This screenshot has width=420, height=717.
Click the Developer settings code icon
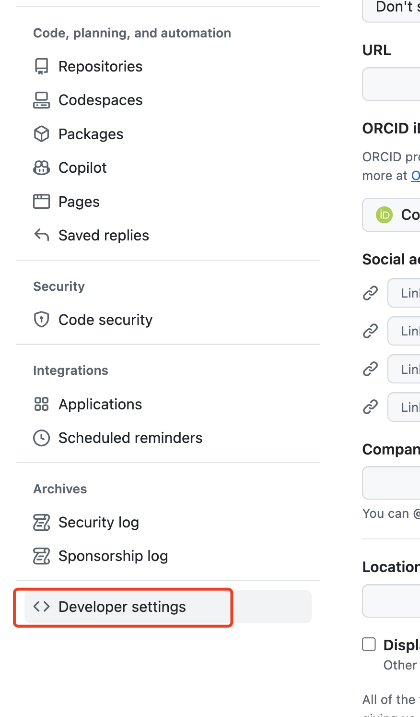point(42,607)
